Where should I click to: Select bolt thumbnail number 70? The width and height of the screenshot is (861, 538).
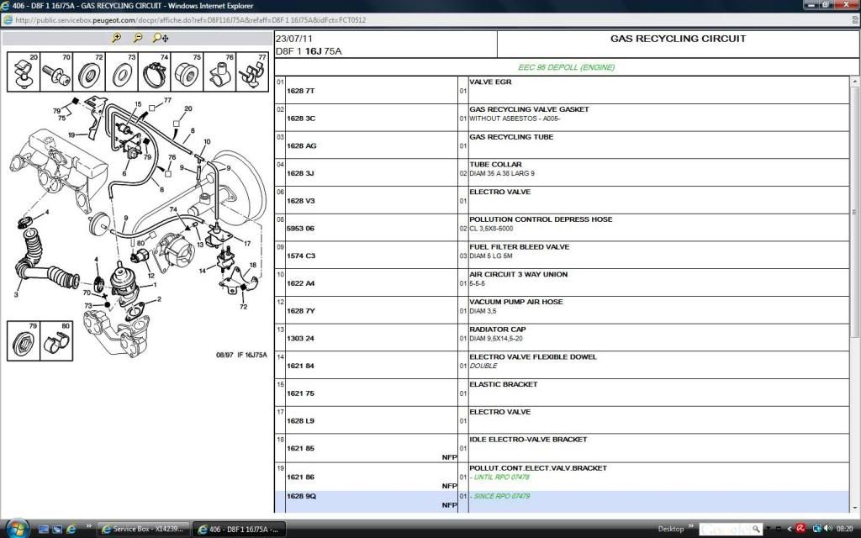pos(56,71)
